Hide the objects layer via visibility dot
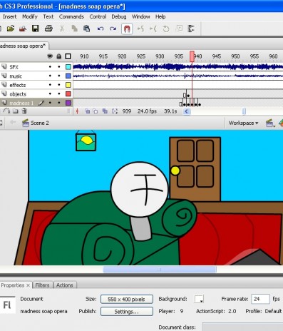 (50, 94)
